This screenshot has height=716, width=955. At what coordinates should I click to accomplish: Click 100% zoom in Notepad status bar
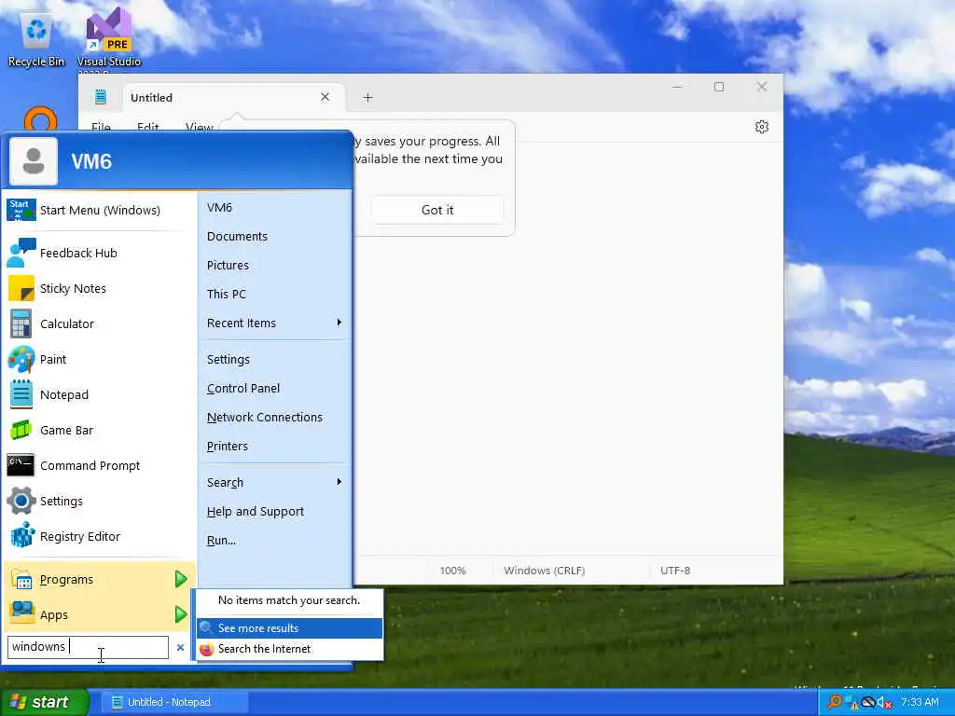[x=452, y=571]
